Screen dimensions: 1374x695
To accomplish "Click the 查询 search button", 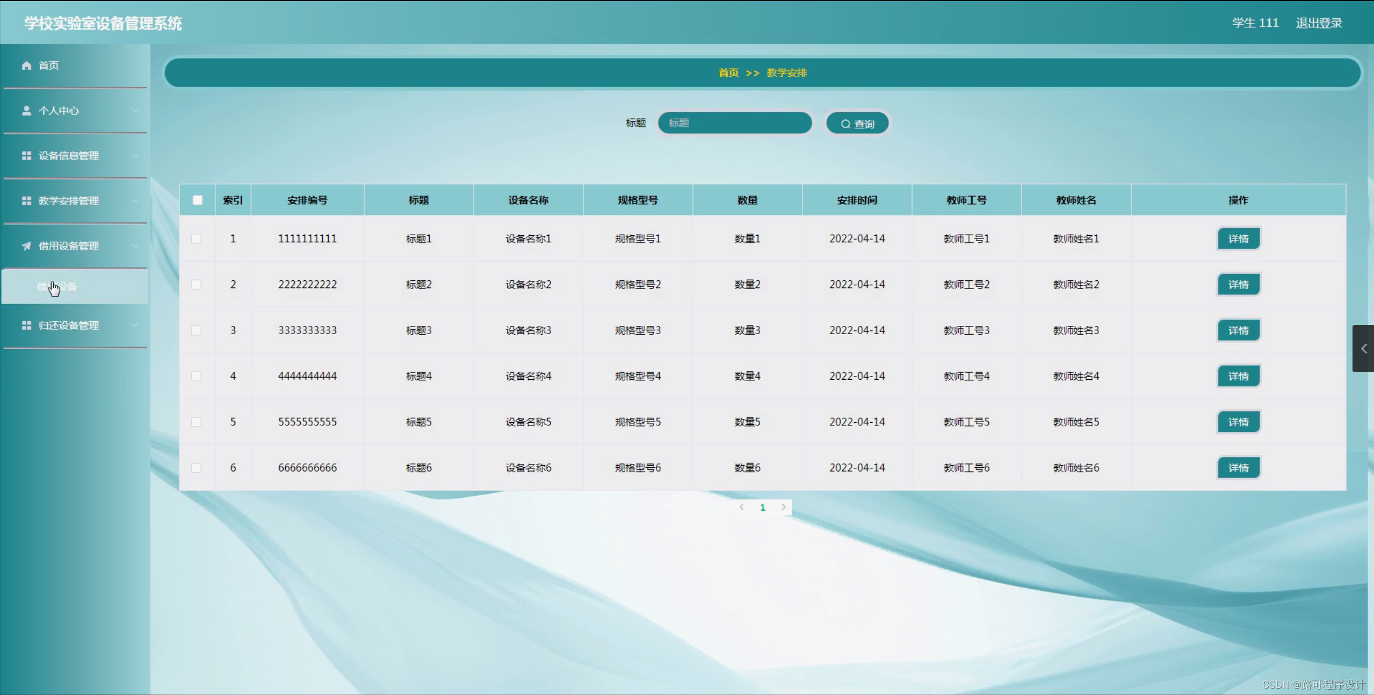I will [x=857, y=124].
